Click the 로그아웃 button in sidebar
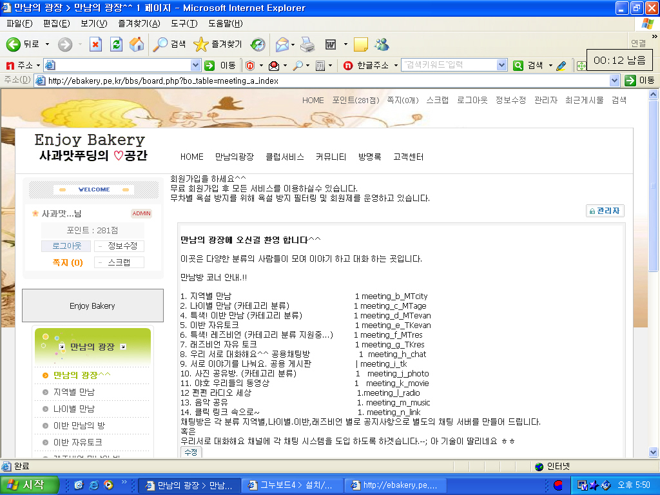660x495 pixels. pos(66,246)
